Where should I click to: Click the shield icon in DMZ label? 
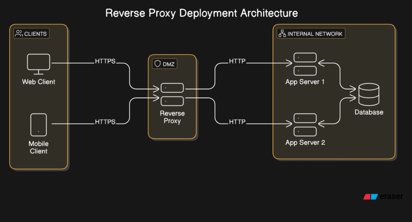[157, 64]
